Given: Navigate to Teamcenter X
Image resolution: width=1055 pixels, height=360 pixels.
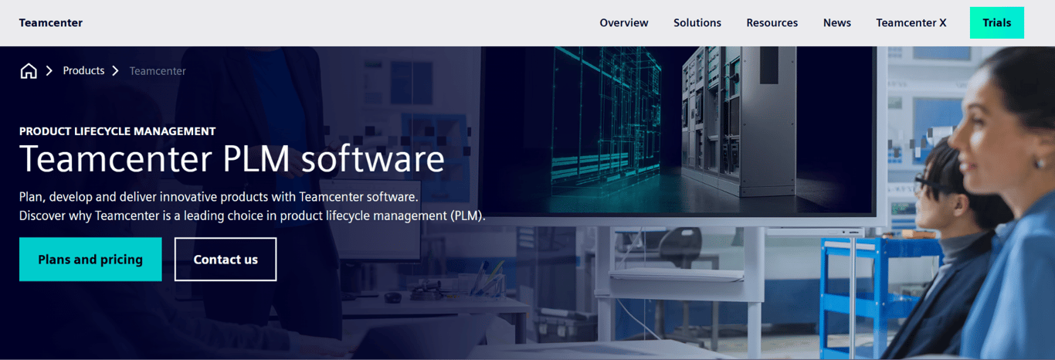Looking at the screenshot, I should click(911, 23).
